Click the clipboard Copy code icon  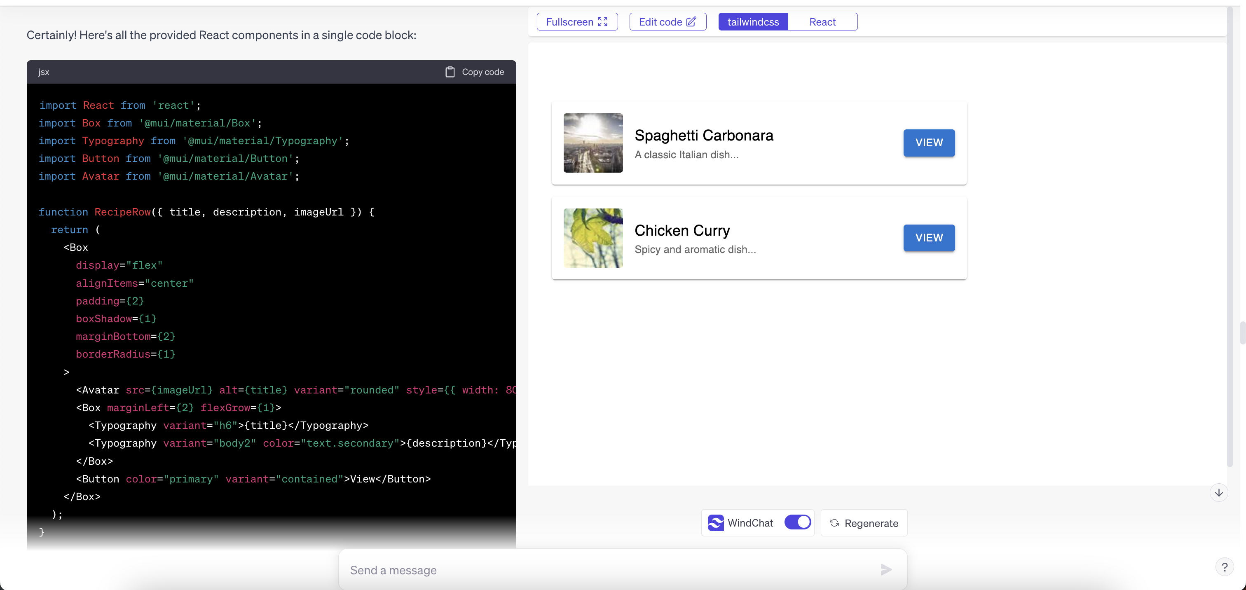pyautogui.click(x=450, y=72)
